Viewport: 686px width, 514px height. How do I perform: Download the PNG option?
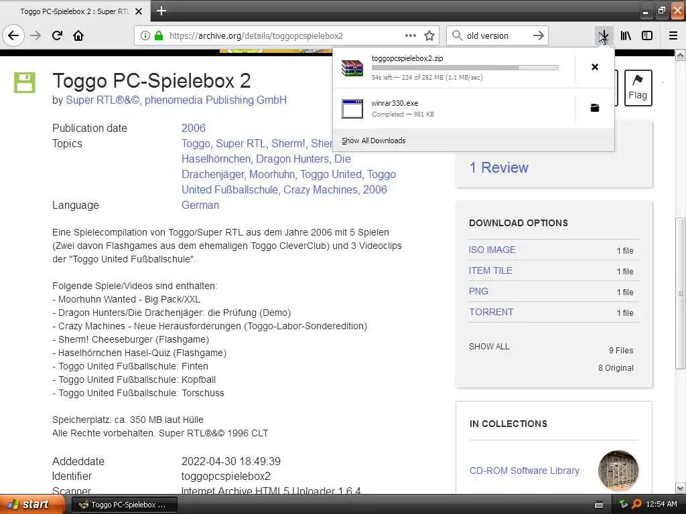[x=478, y=291]
